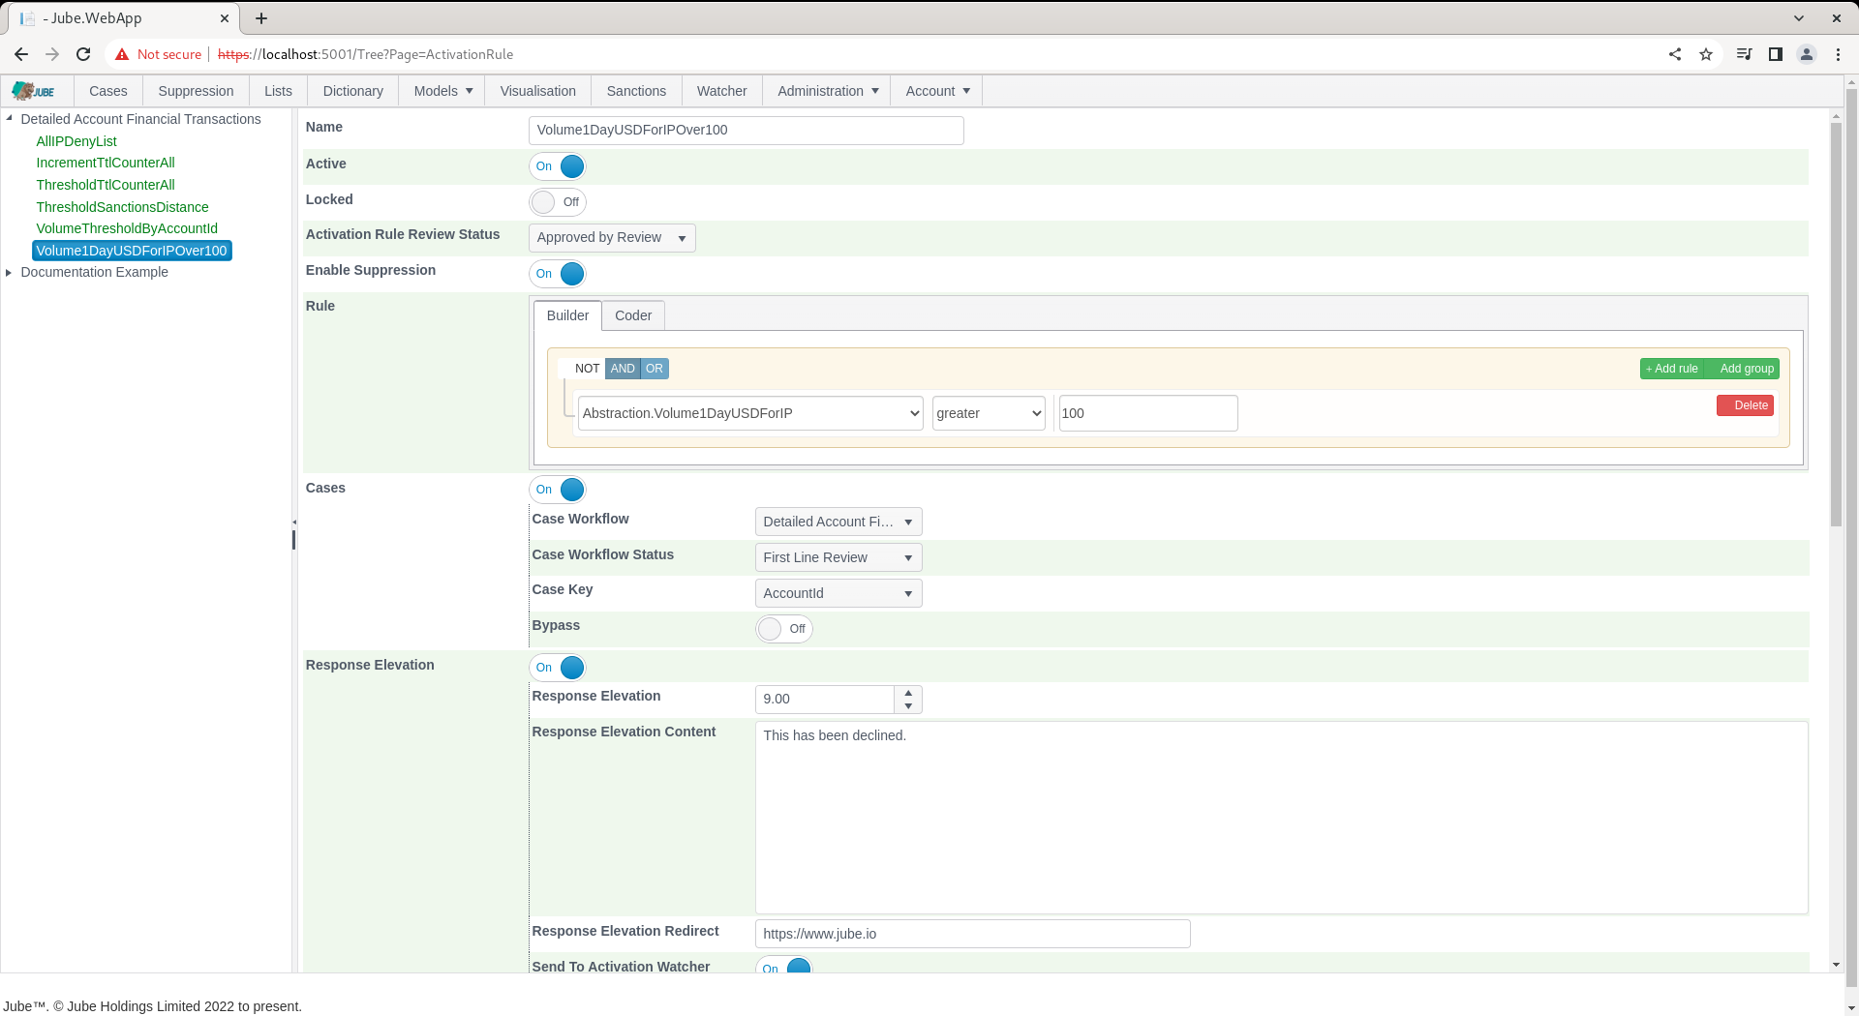This screenshot has height=1016, width=1859.
Task: Switch to the Builder tab
Action: pos(567,315)
